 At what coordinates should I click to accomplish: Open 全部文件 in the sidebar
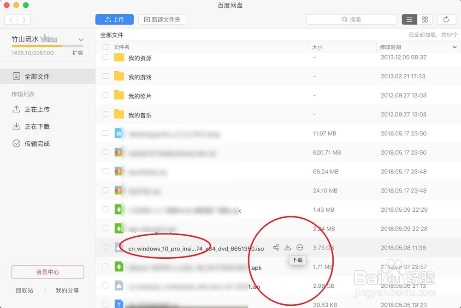(47, 76)
